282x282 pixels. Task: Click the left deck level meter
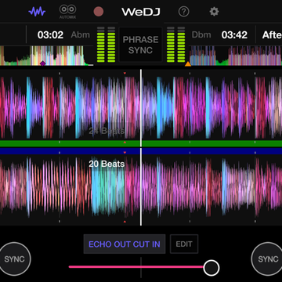coord(106,45)
